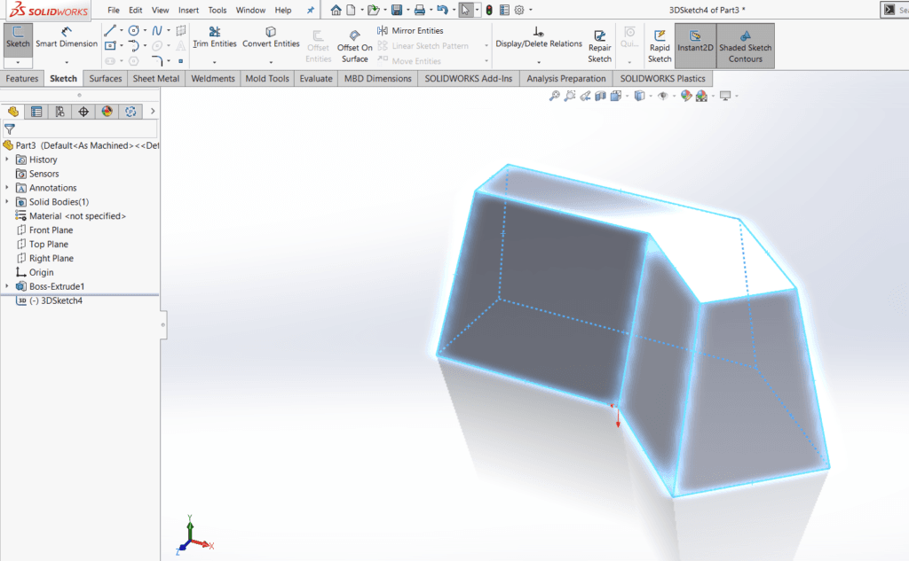The height and width of the screenshot is (561, 909).
Task: Open the Display/Delete Relations dropdown arrow
Action: pyautogui.click(x=539, y=62)
